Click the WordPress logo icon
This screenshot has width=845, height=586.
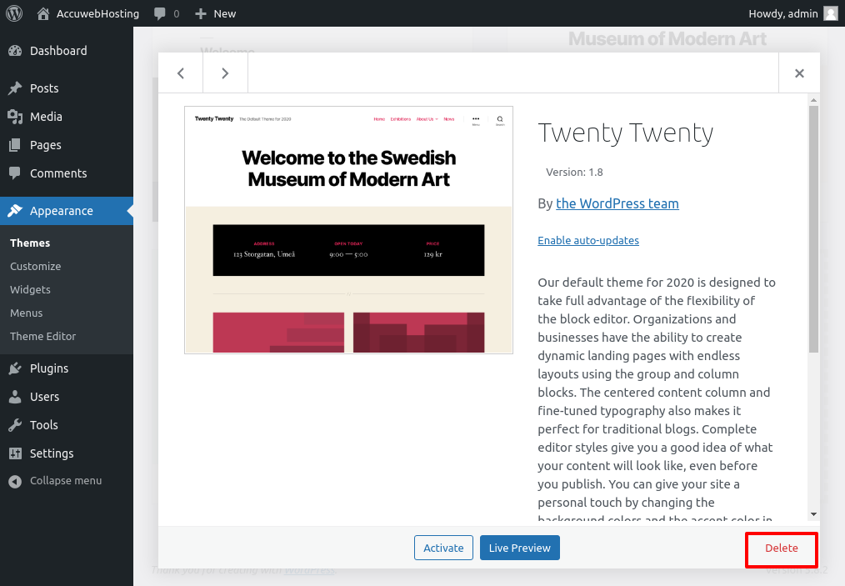pyautogui.click(x=14, y=13)
